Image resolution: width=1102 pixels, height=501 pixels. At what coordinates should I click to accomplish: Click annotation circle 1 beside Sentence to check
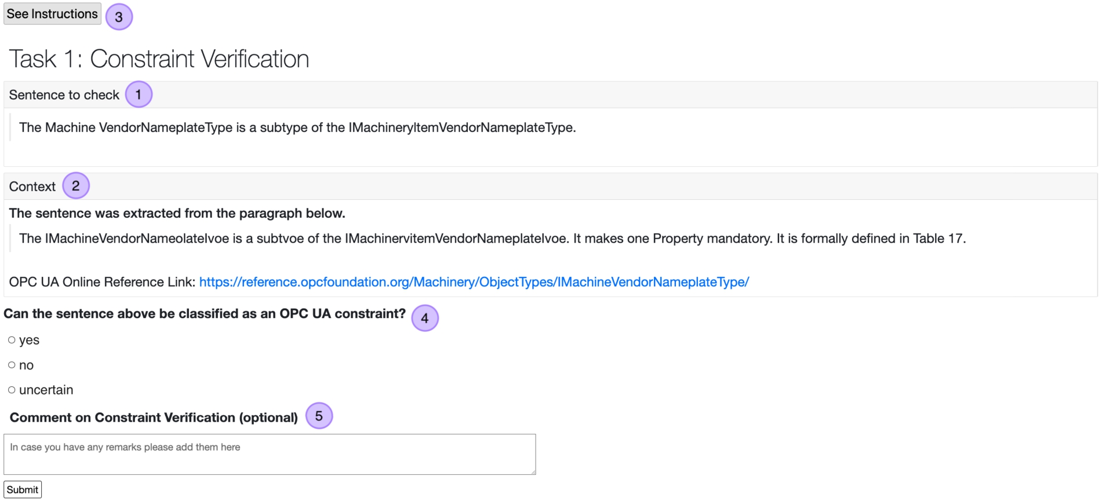(x=139, y=94)
